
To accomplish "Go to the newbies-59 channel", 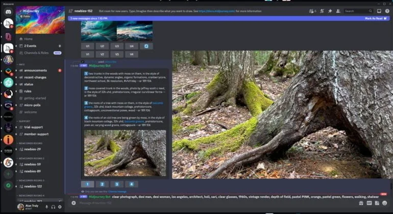I will point(32,164).
